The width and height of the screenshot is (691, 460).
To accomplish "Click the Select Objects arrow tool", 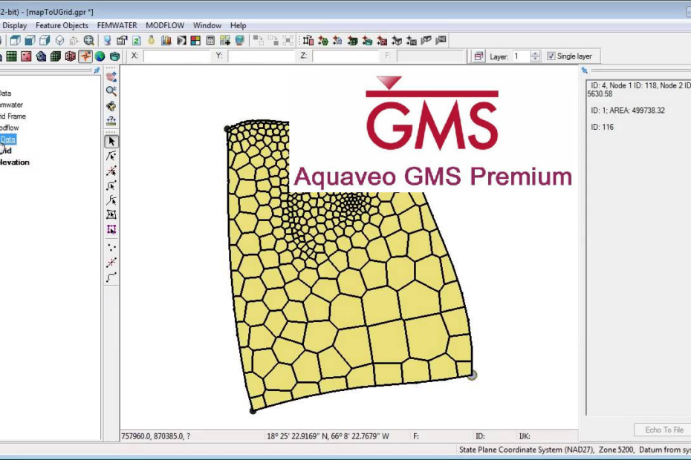I will 111,141.
